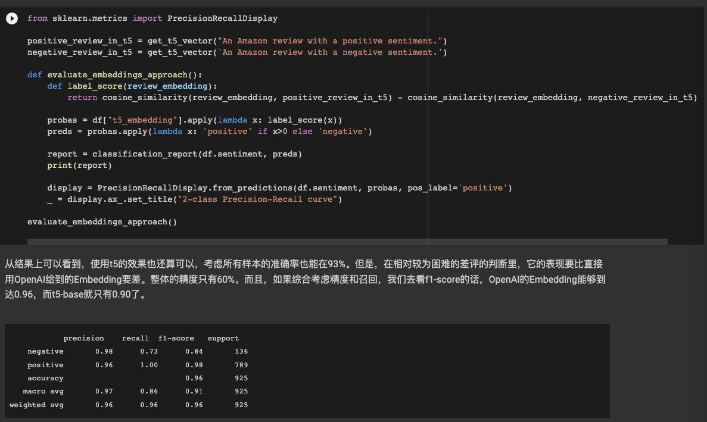Place cursor on the sklearn.metrics import line
The image size is (707, 422).
(152, 18)
